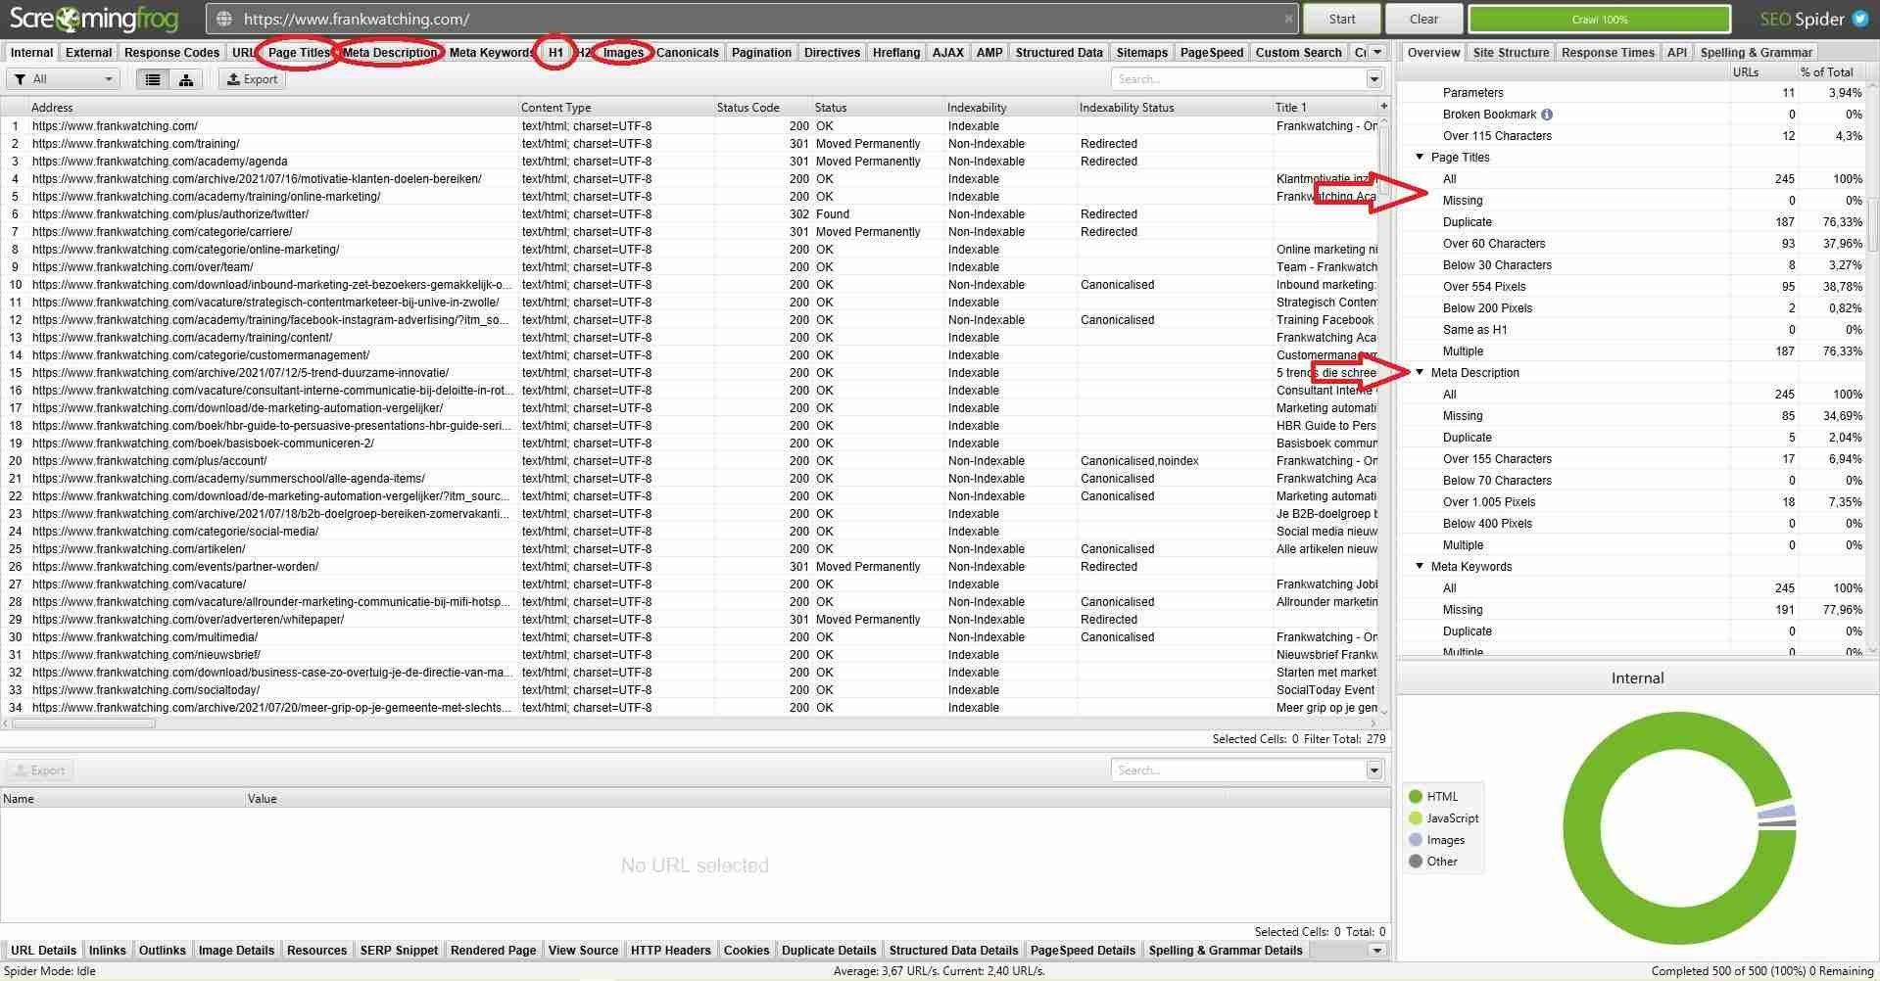This screenshot has width=1880, height=981.
Task: Click the filter funnel All dropdown
Action: [x=64, y=79]
